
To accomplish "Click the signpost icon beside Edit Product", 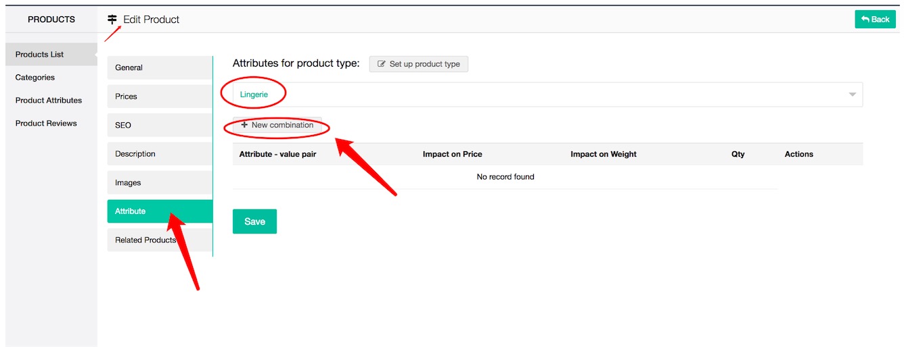I will [x=112, y=20].
